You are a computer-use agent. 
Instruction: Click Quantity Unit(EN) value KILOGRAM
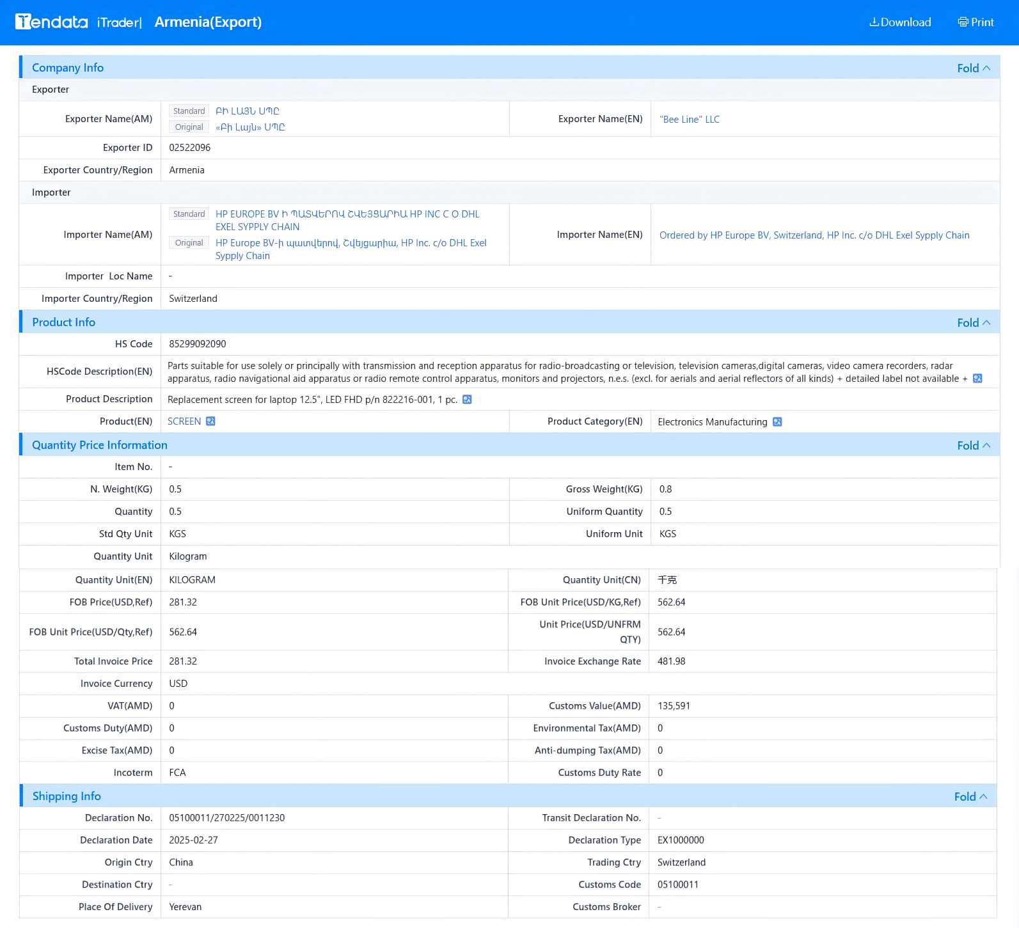pyautogui.click(x=193, y=580)
